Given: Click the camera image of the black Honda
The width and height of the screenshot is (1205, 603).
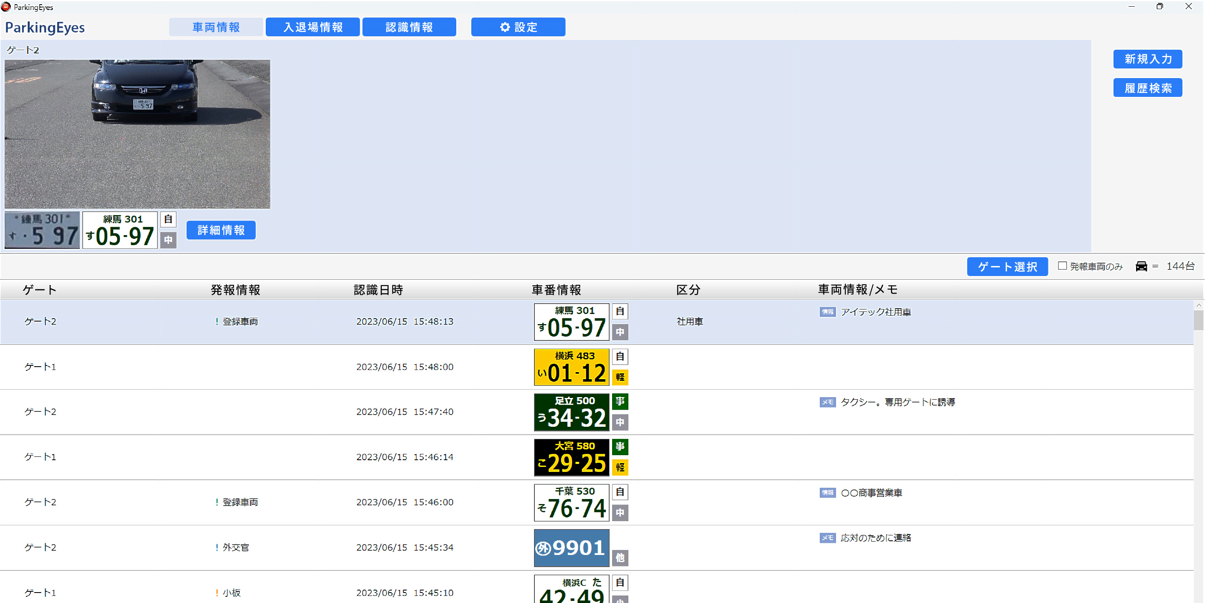Looking at the screenshot, I should click(137, 134).
